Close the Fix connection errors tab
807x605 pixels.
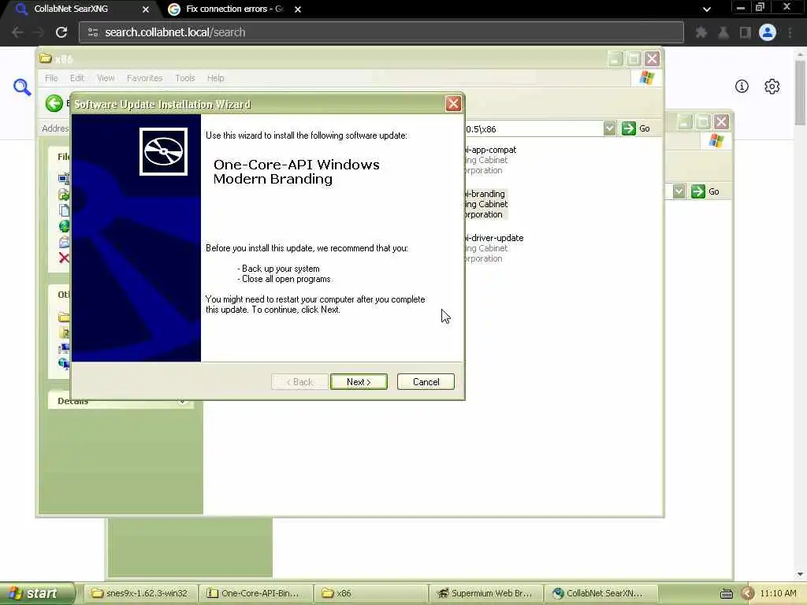click(x=297, y=9)
